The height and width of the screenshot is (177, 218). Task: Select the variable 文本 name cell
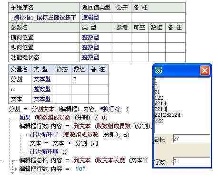[20, 99]
